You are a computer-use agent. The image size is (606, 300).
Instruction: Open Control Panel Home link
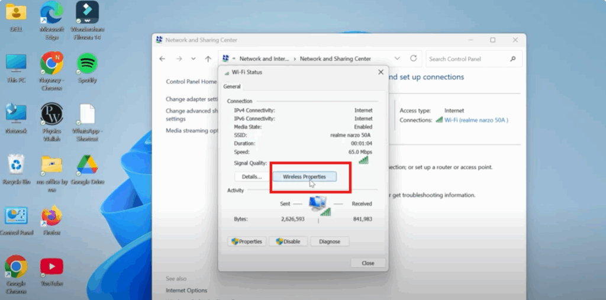click(191, 82)
